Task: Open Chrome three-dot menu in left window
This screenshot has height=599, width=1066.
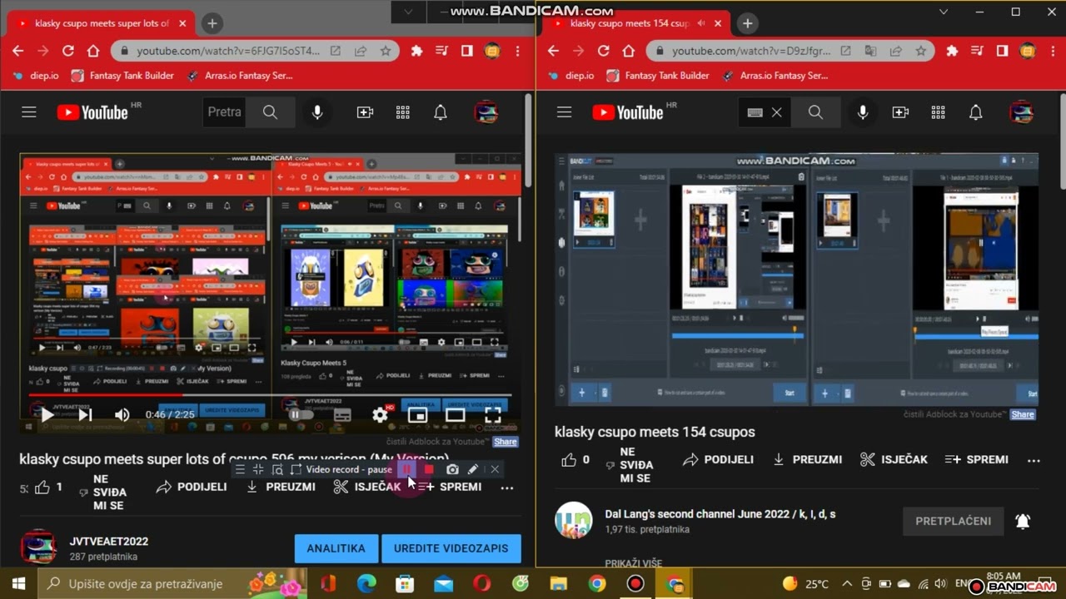Action: (518, 51)
